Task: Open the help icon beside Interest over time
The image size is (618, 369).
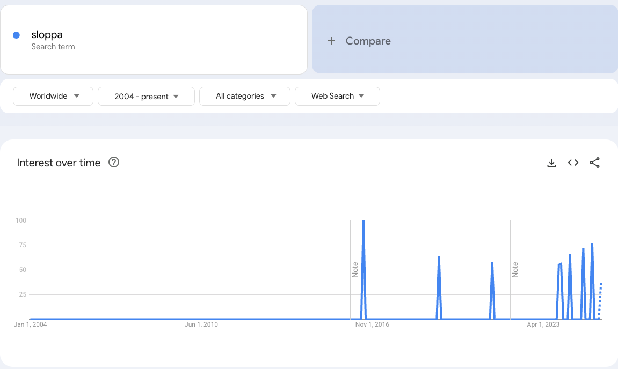Action: 114,163
